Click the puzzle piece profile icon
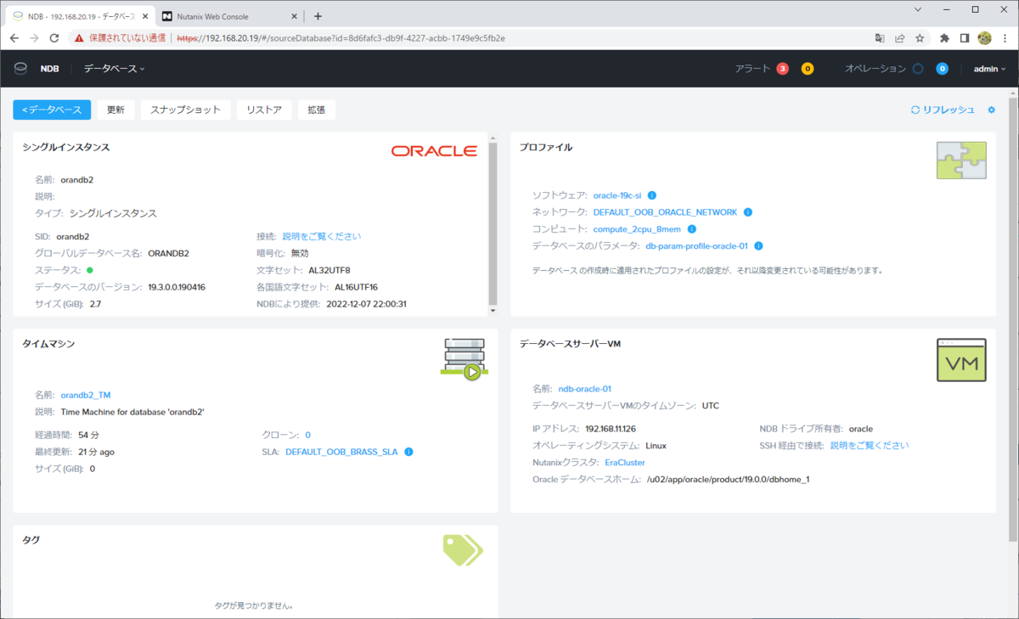Image resolution: width=1019 pixels, height=619 pixels. tap(961, 160)
